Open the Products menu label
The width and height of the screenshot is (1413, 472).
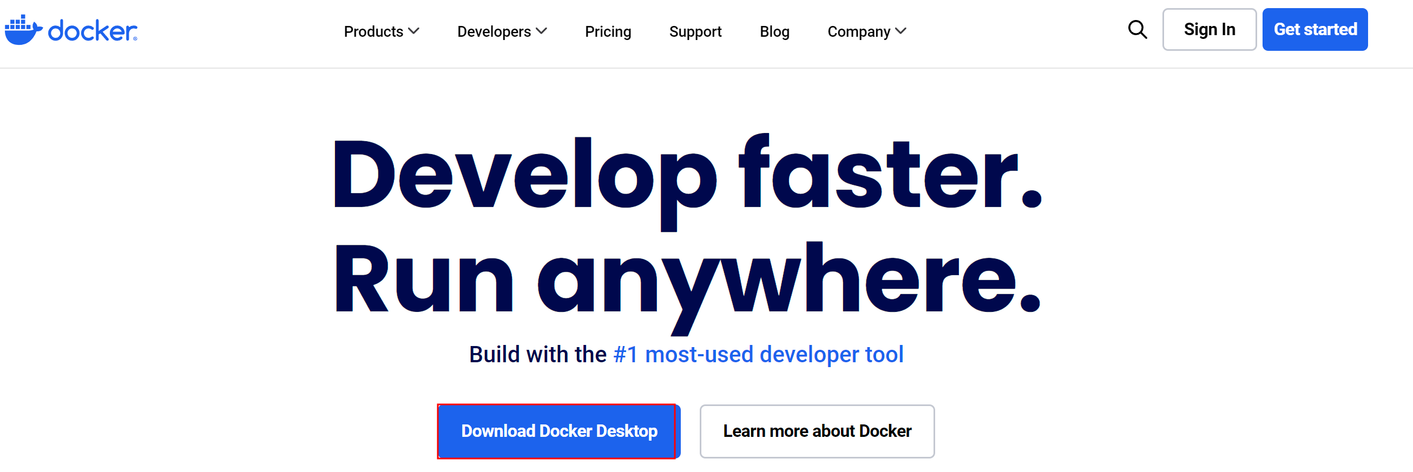pyautogui.click(x=373, y=32)
